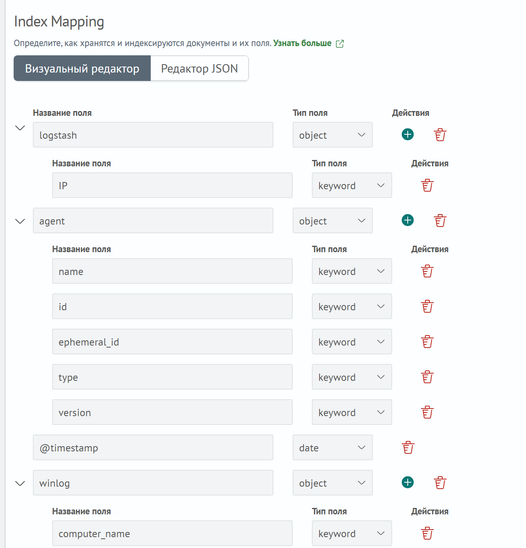526x548 pixels.
Task: Remove the version field with trash icon
Action: 427,412
